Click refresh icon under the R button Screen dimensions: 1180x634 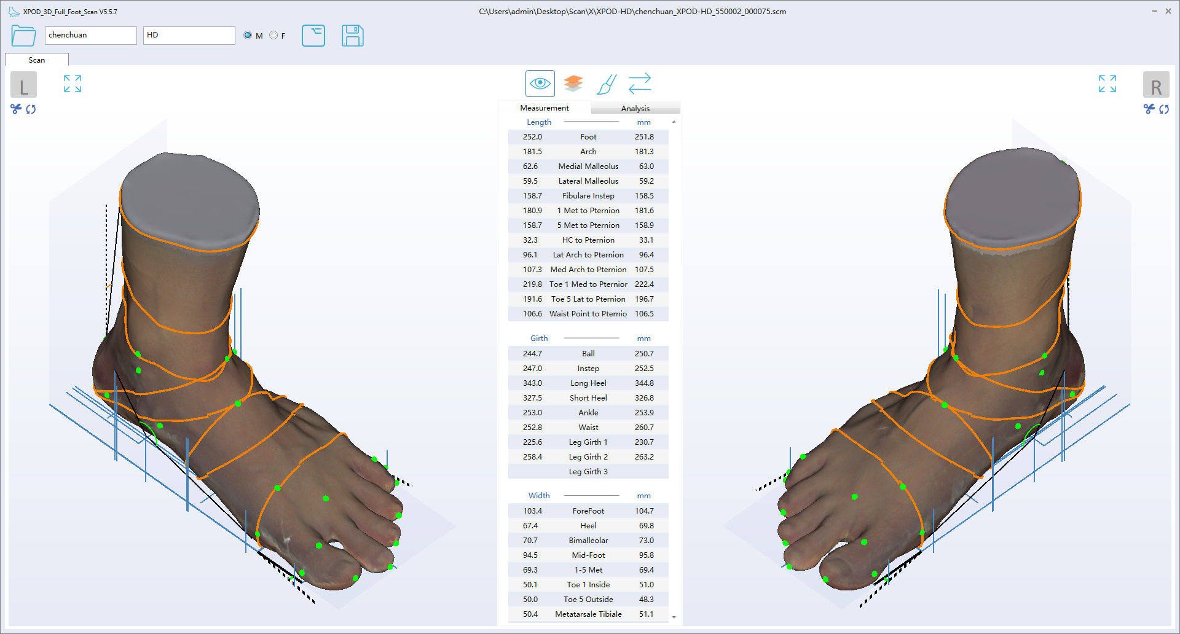[x=1164, y=109]
